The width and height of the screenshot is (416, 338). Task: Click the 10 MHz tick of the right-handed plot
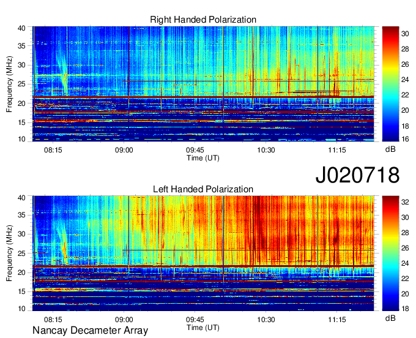click(x=21, y=139)
